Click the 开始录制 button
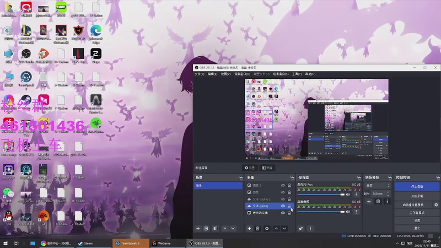 click(x=417, y=196)
